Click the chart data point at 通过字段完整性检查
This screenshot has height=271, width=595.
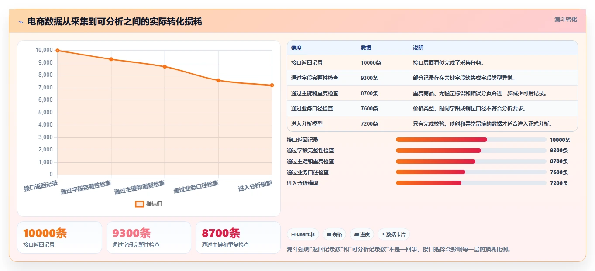pos(111,59)
